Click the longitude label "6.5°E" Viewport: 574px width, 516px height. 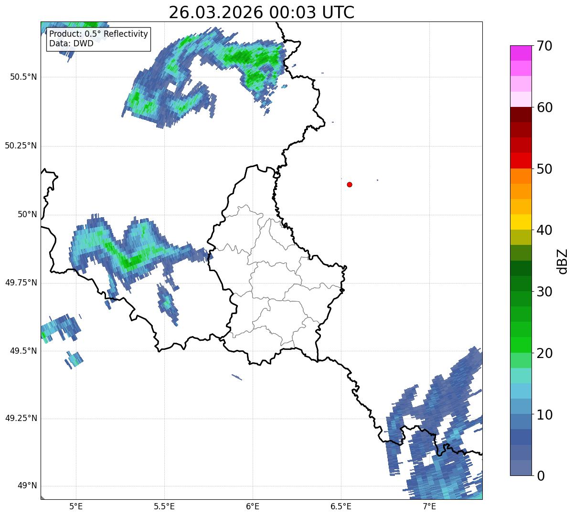(341, 506)
